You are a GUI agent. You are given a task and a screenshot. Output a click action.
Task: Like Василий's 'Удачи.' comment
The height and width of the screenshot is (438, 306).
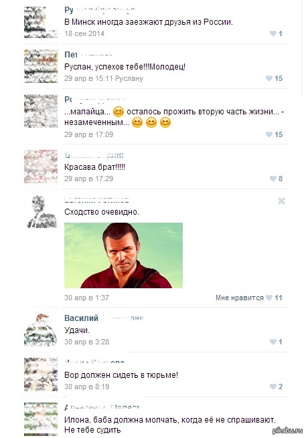coord(273,342)
